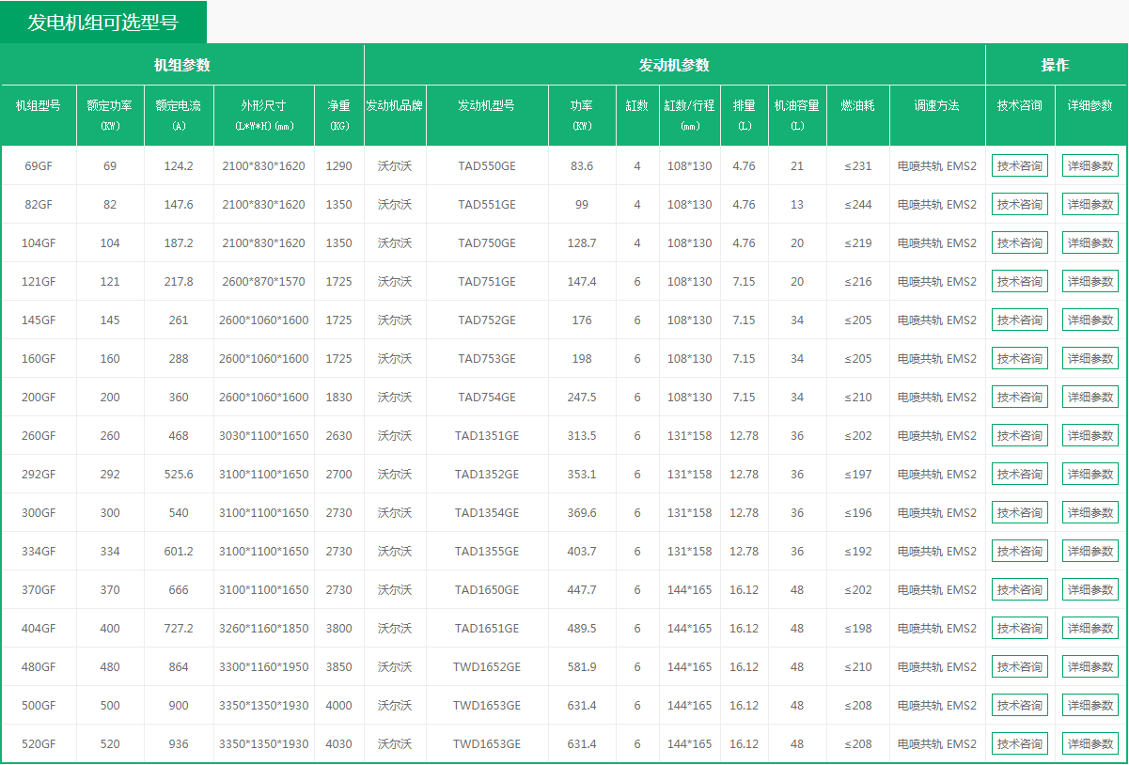
Task: Click engine model TAD754GE
Action: click(x=487, y=398)
